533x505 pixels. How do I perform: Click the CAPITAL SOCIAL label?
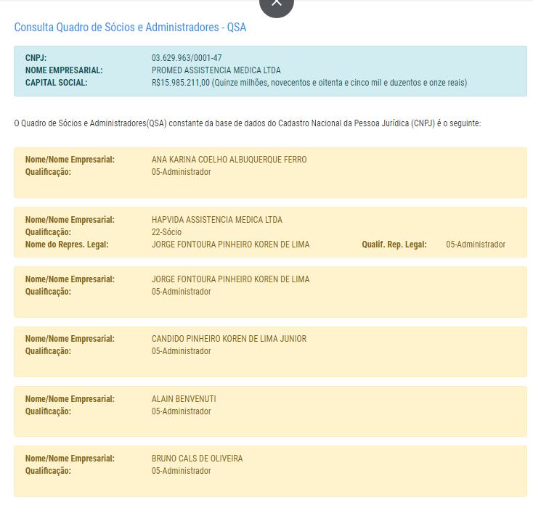[56, 83]
